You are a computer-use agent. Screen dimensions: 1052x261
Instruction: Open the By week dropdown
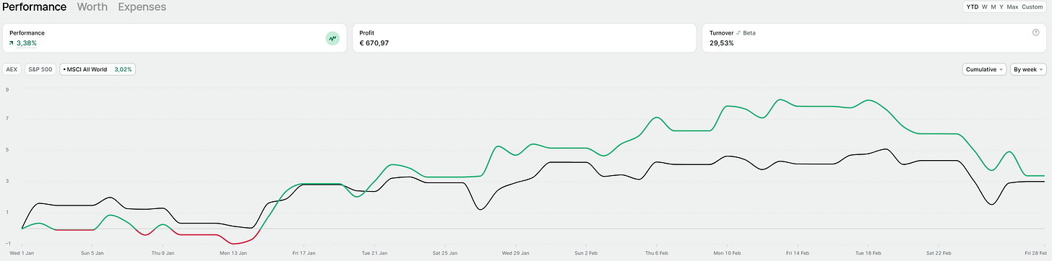tap(1029, 70)
